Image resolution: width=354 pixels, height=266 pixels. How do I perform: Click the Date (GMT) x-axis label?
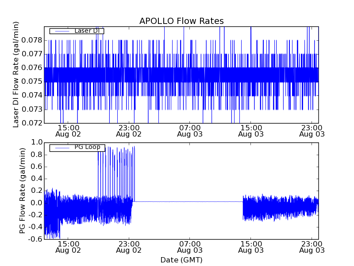tap(181, 260)
